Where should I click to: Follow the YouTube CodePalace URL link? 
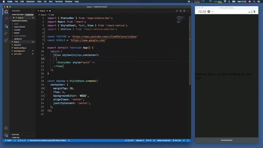(x=104, y=37)
